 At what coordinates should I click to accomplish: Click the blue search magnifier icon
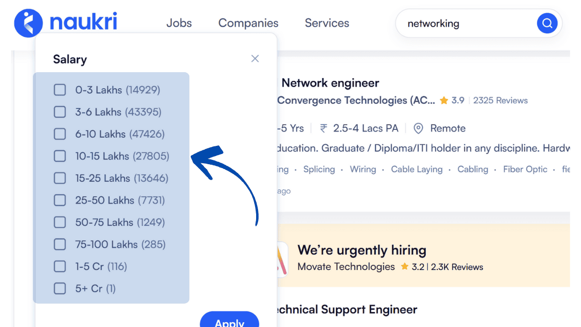click(x=547, y=23)
